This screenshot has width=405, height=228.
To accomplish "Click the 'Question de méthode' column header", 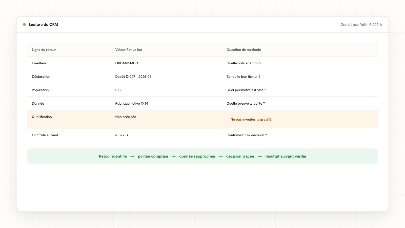I will [x=244, y=50].
